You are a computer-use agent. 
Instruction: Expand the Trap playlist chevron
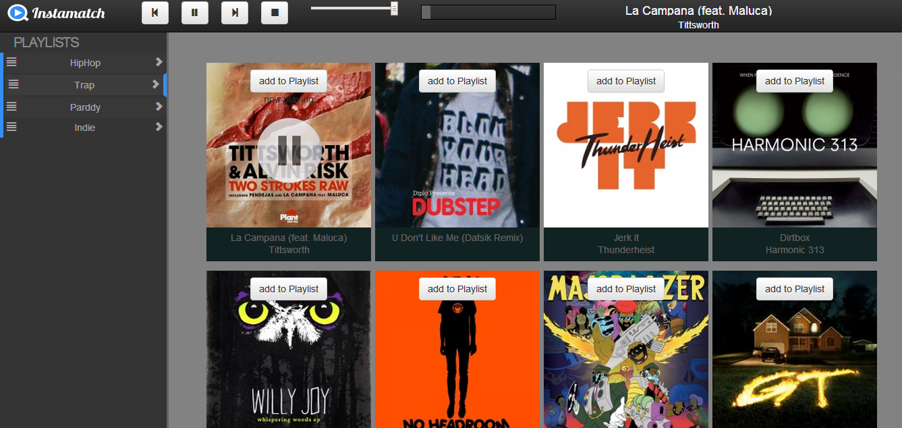click(x=156, y=84)
